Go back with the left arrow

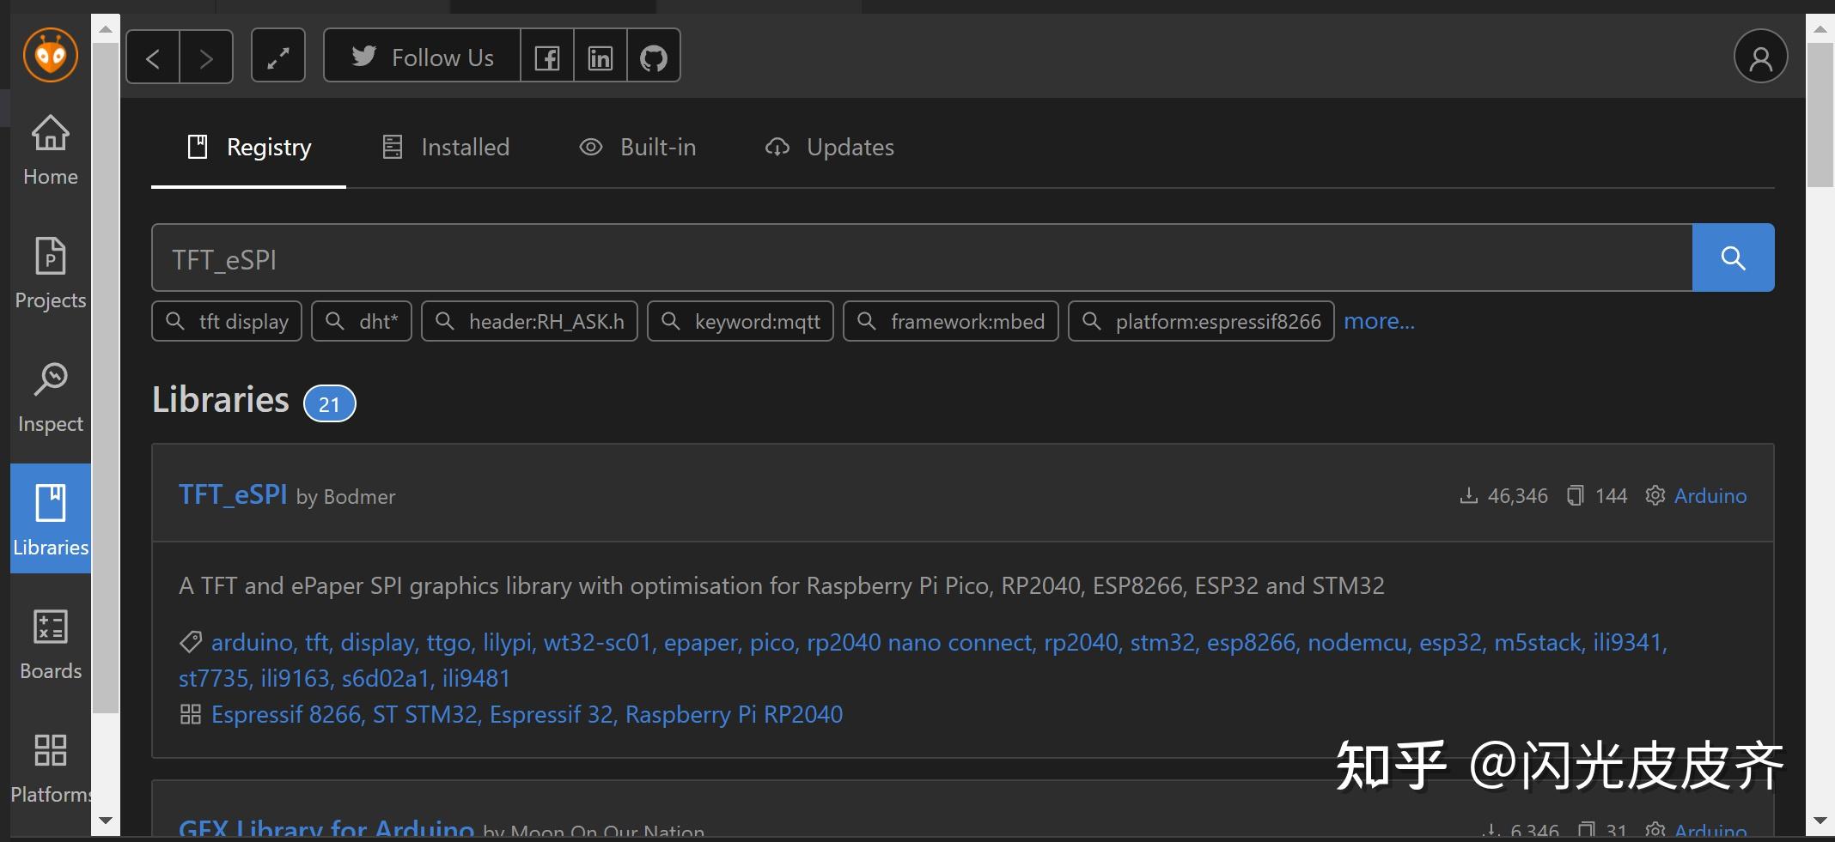click(x=153, y=58)
